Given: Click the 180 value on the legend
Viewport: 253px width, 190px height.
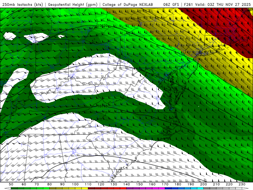Looking at the screenshot, I should click(178, 184).
